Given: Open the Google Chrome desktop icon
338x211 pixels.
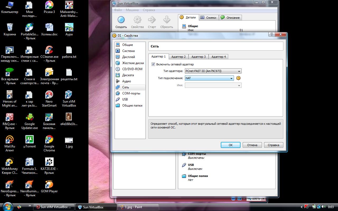Looking at the screenshot, I should point(49,143).
